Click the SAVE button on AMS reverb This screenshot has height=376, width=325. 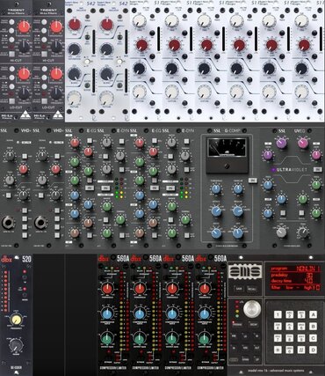[238, 289]
